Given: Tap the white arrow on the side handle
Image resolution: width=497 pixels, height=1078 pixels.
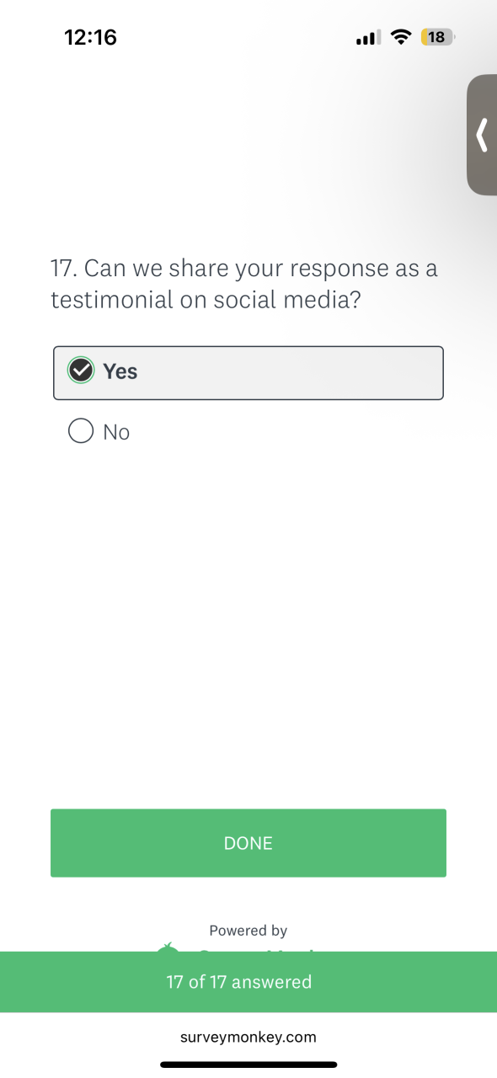Looking at the screenshot, I should coord(482,135).
